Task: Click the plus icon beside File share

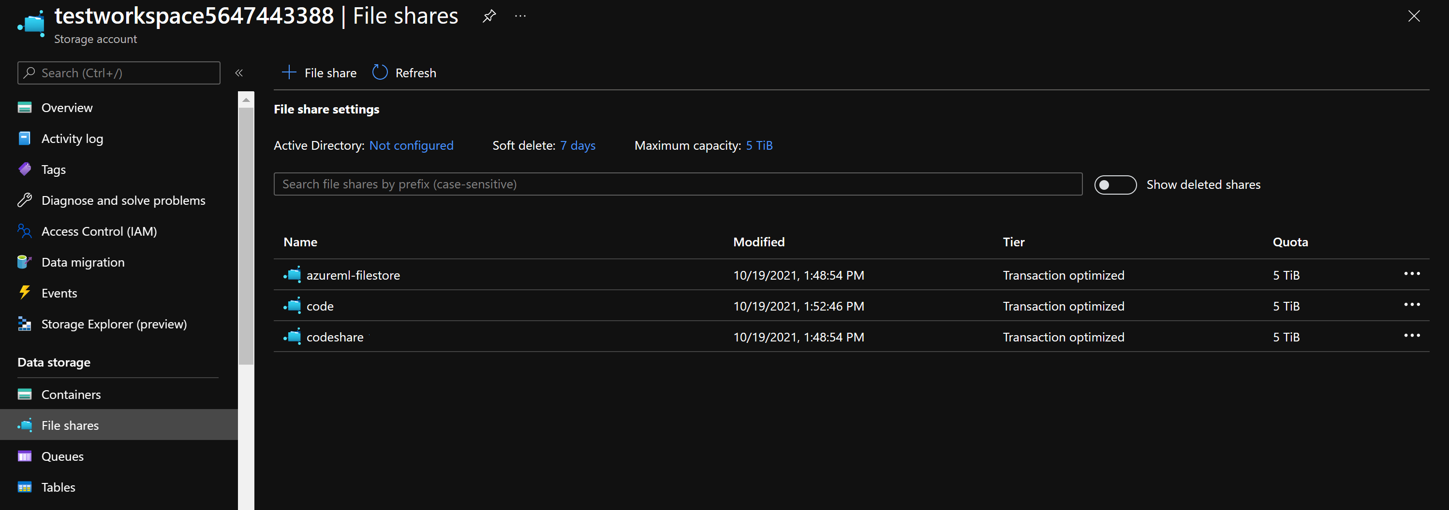Action: 289,72
